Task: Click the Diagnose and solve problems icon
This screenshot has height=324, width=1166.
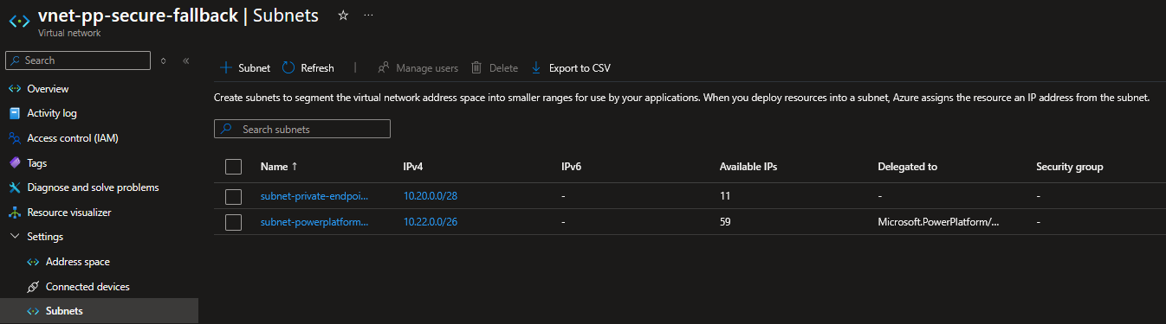Action: tap(14, 187)
